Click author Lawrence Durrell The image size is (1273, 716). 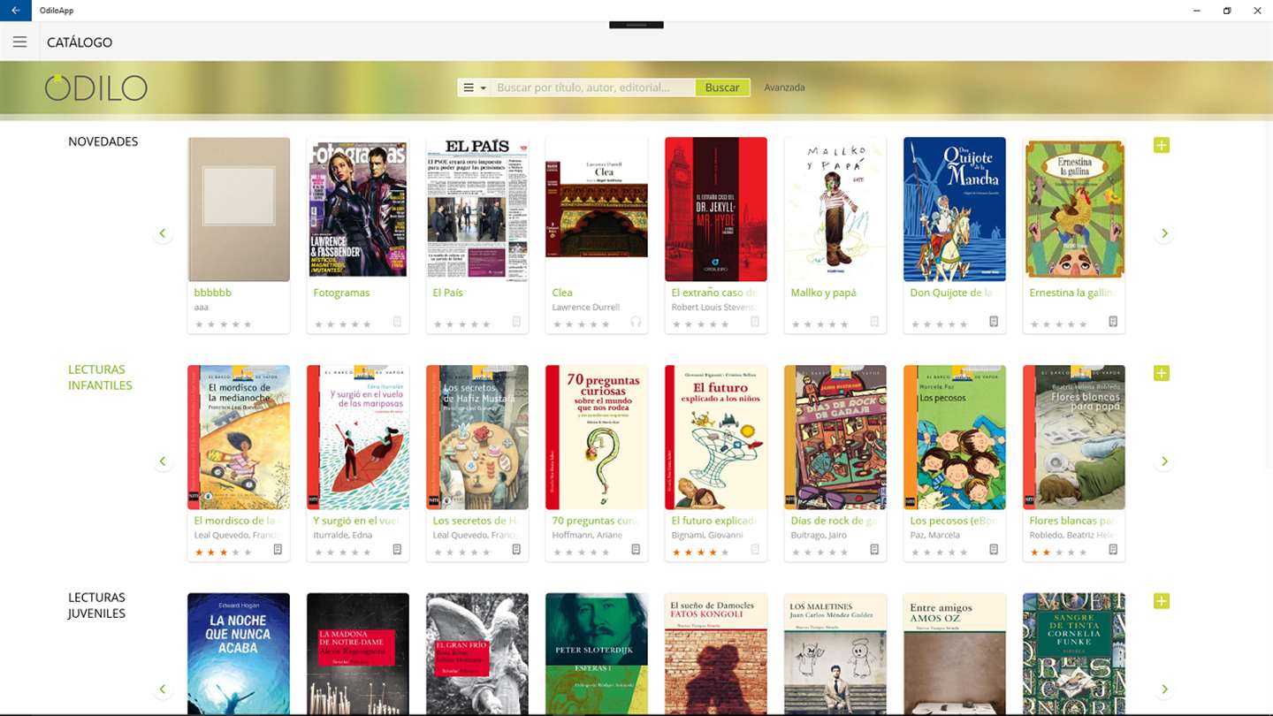(587, 307)
